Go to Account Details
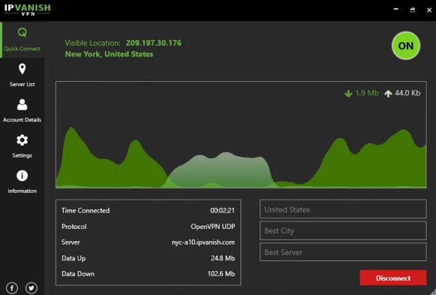Viewport: 436px width, 295px height. [x=22, y=110]
